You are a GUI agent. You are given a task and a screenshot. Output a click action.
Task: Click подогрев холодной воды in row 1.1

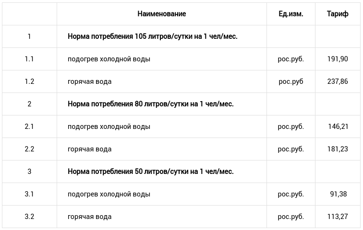(109, 59)
